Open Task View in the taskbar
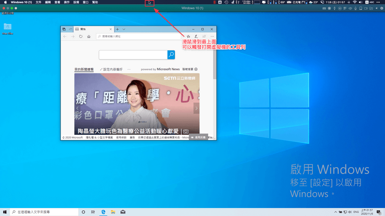 pyautogui.click(x=93, y=212)
